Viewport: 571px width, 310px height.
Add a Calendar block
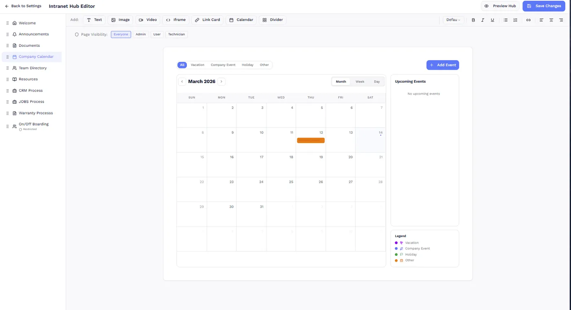(241, 20)
